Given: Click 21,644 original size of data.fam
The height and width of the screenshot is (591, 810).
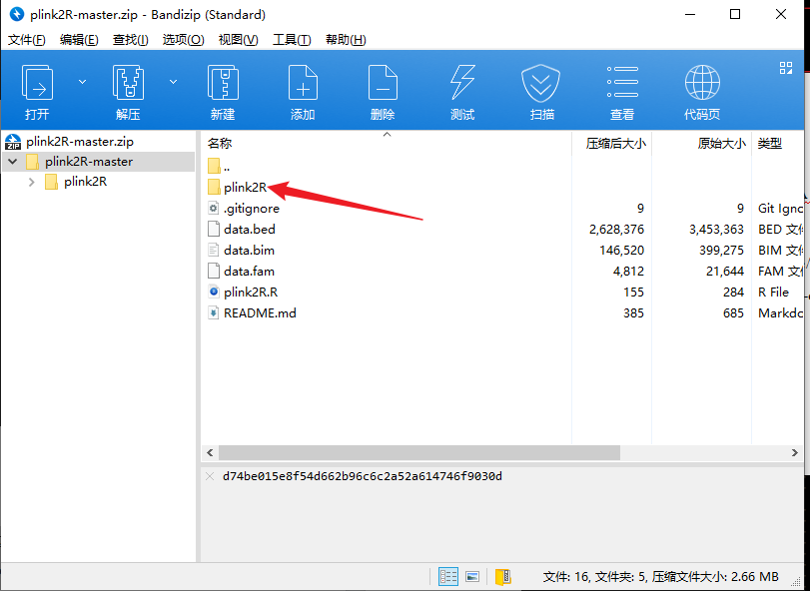Looking at the screenshot, I should pos(725,271).
